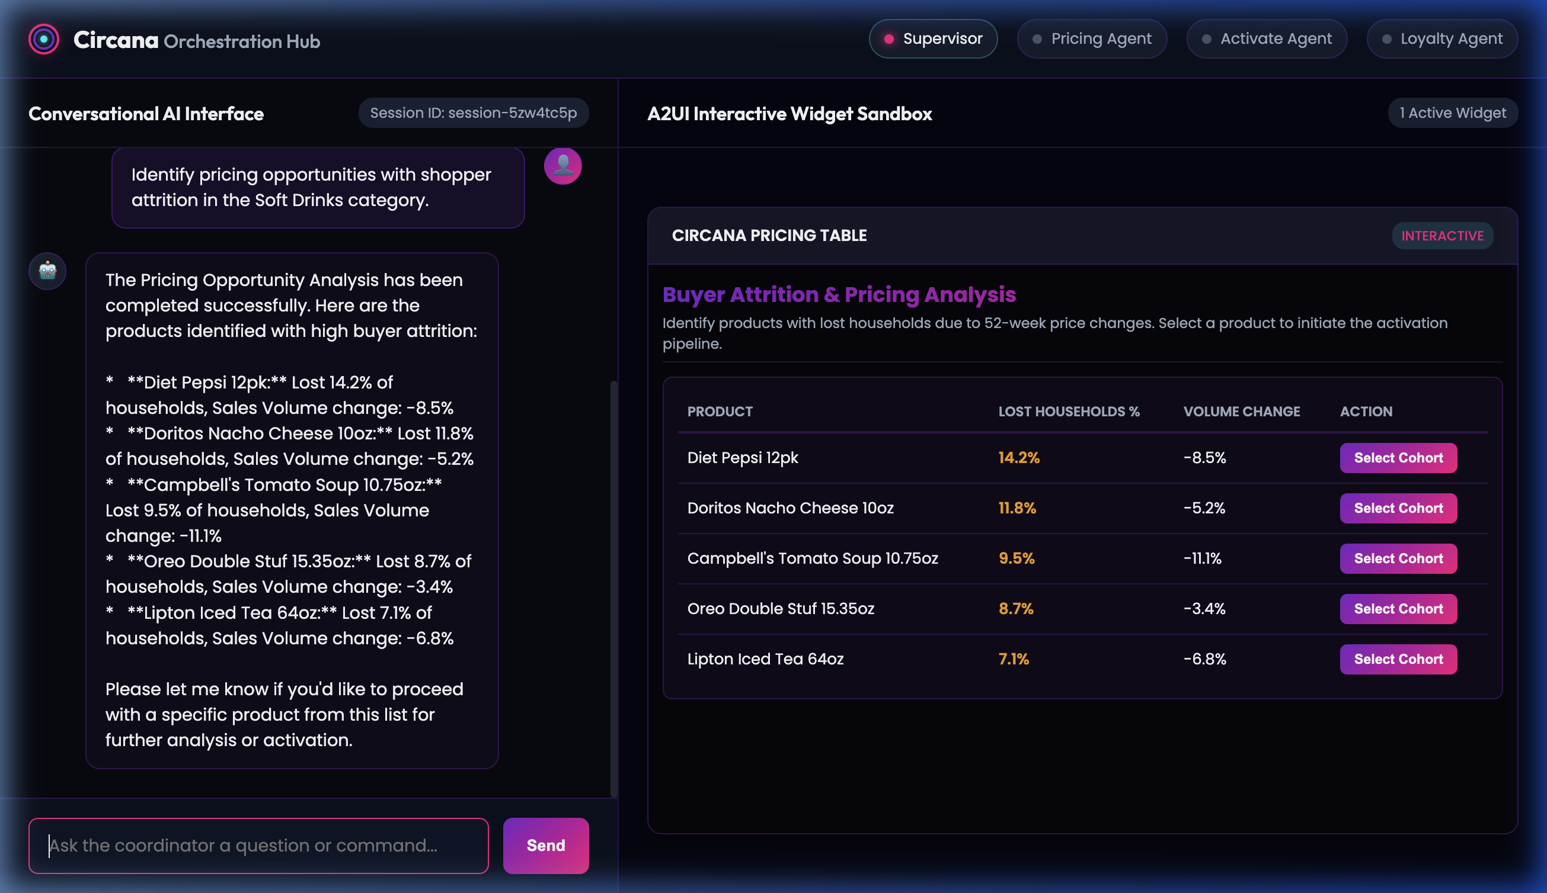The width and height of the screenshot is (1547, 893).
Task: Click the -8.5% volume change value
Action: point(1204,458)
